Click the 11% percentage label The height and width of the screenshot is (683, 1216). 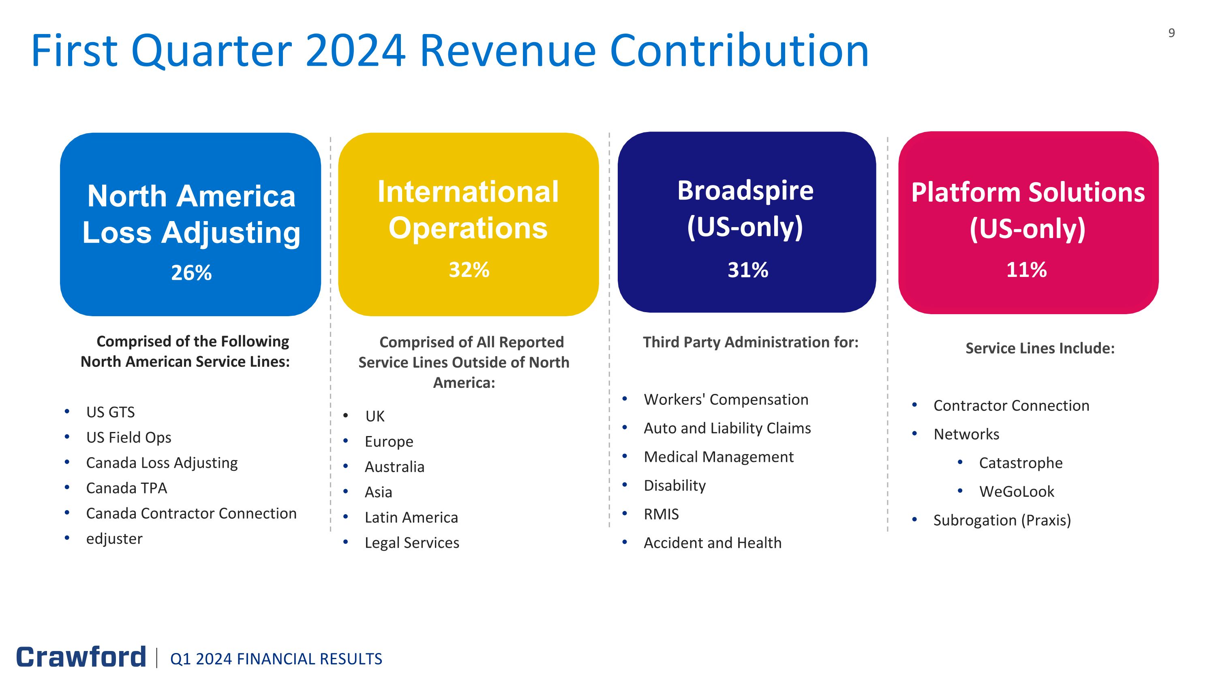[1026, 270]
